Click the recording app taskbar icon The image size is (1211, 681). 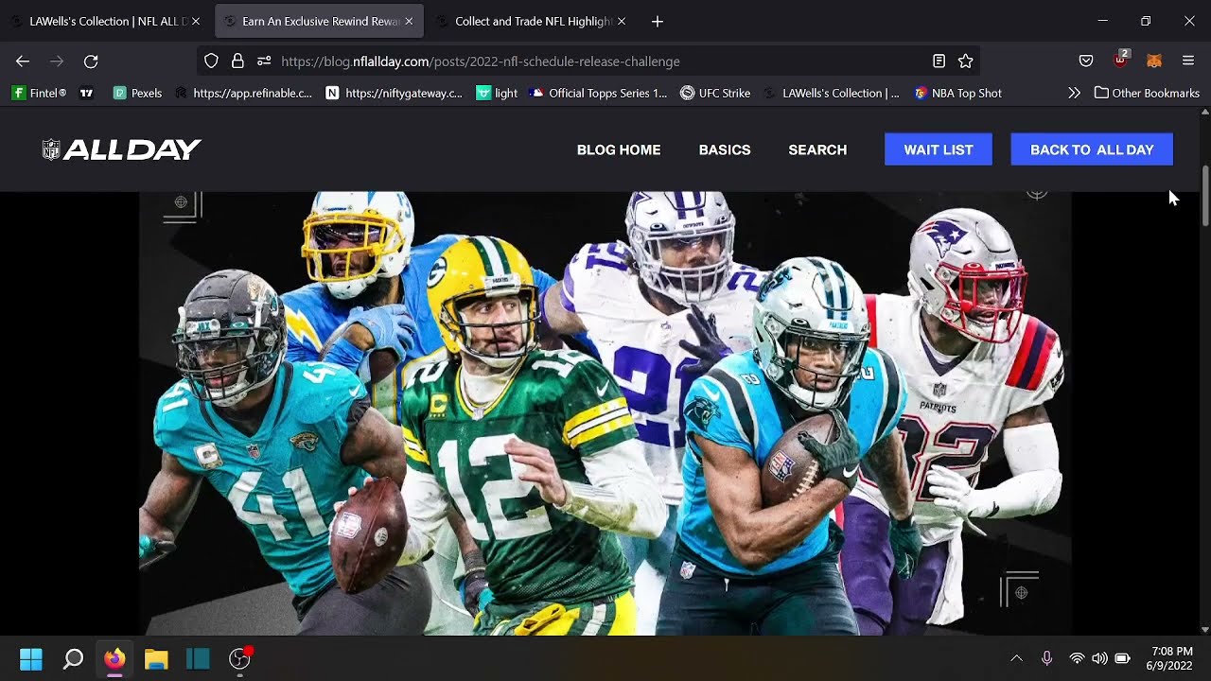point(240,658)
